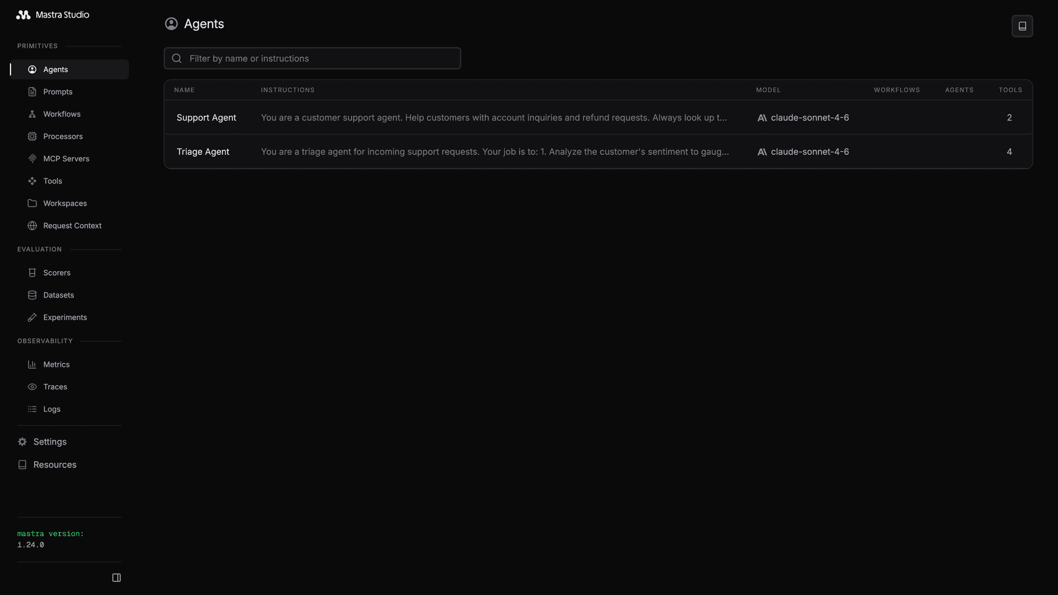
Task: Open the Experiments page
Action: point(64,317)
